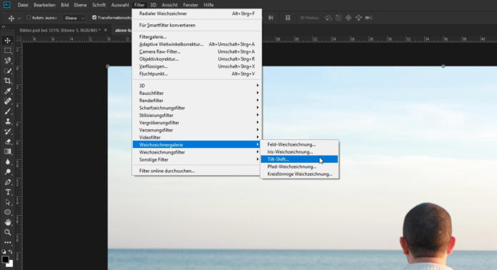Open the Ansicht menu
Screen dimensions: 497x270
coord(169,5)
